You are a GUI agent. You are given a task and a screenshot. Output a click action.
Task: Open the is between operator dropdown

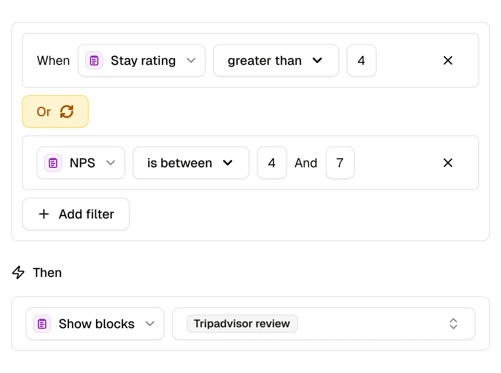click(191, 163)
